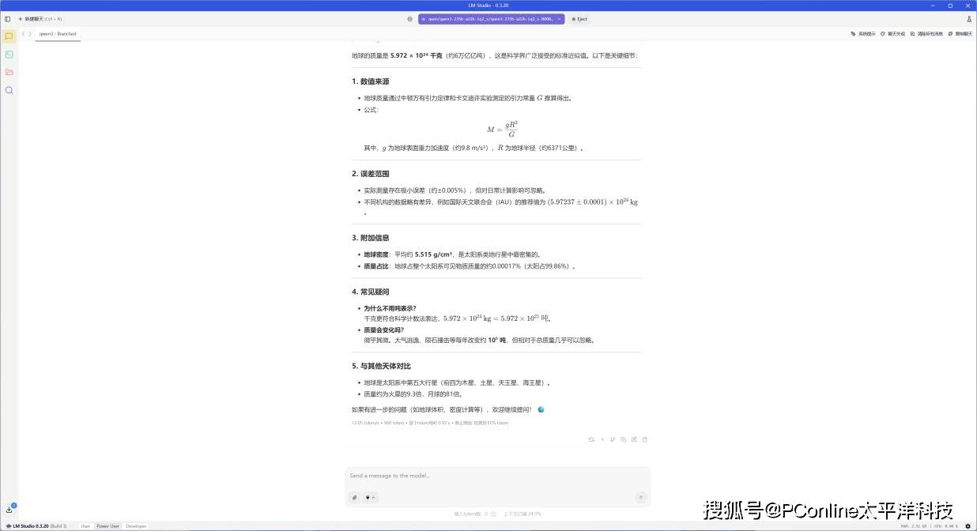Click the RAM usage readout in status bar

coord(914,525)
